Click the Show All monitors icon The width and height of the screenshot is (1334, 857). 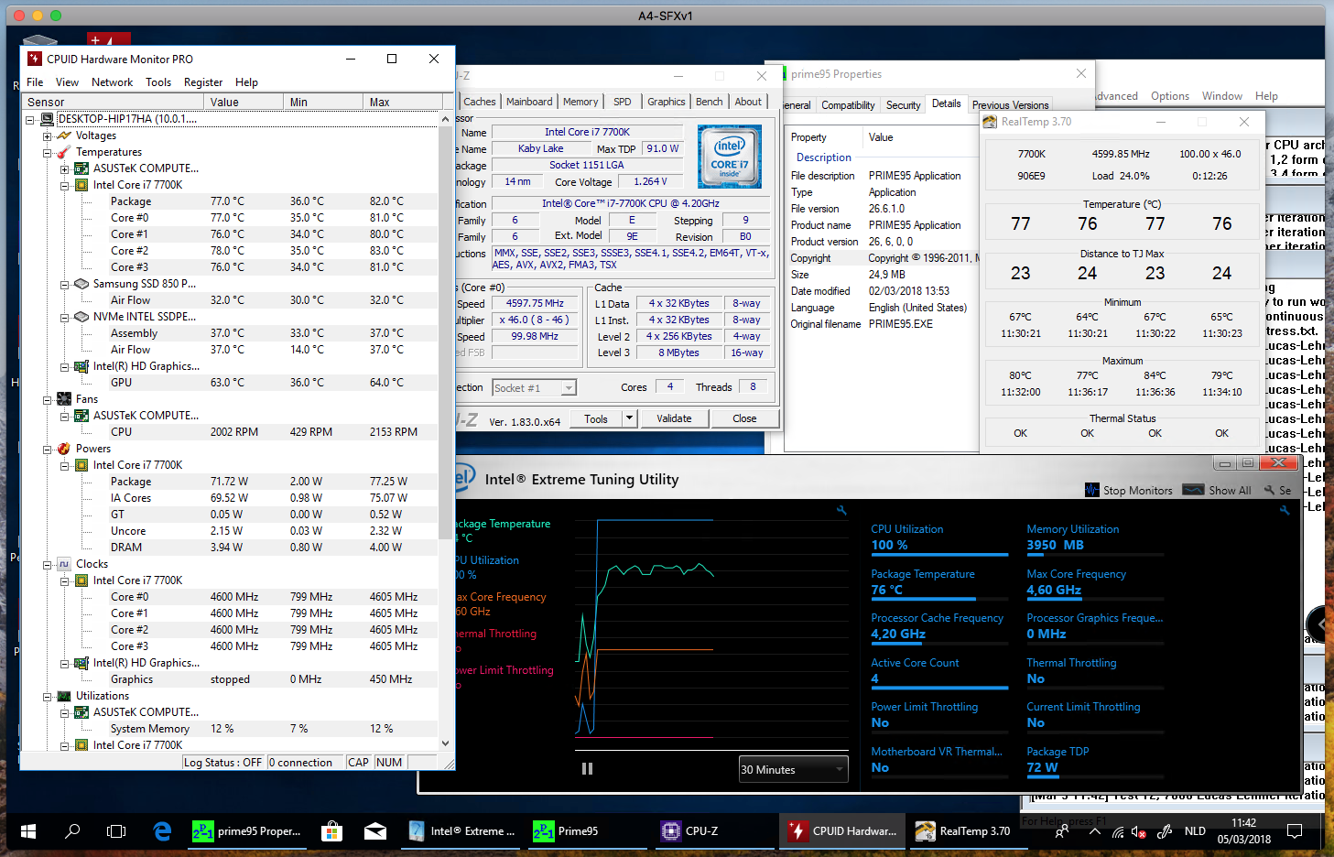[1193, 490]
